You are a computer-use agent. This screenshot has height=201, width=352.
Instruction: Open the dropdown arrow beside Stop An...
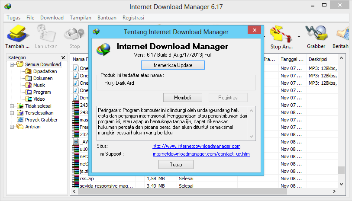[299, 36]
